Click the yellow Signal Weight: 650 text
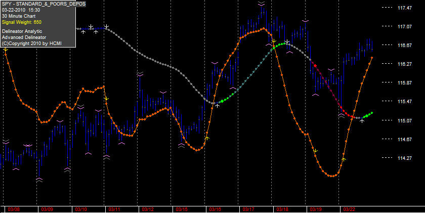This screenshot has width=425, height=213. pos(22,22)
